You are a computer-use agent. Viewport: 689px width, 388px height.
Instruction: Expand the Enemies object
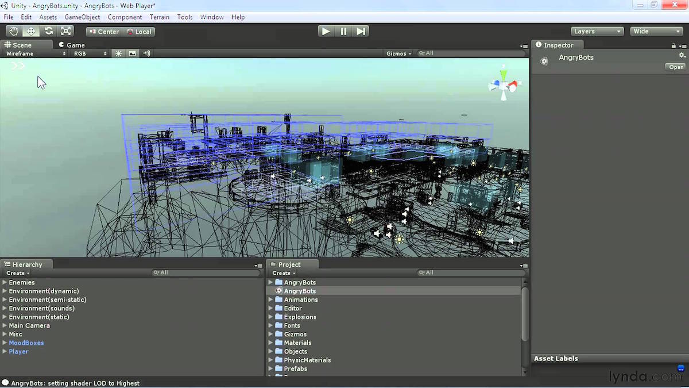(5, 282)
